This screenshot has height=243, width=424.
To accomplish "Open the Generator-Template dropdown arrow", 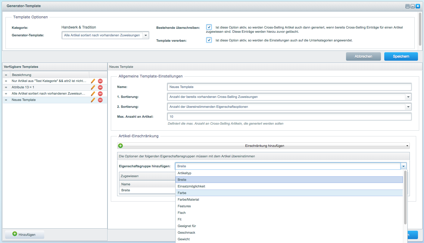I will tap(146, 35).
